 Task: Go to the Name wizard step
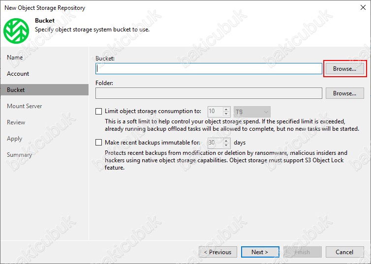coord(15,58)
